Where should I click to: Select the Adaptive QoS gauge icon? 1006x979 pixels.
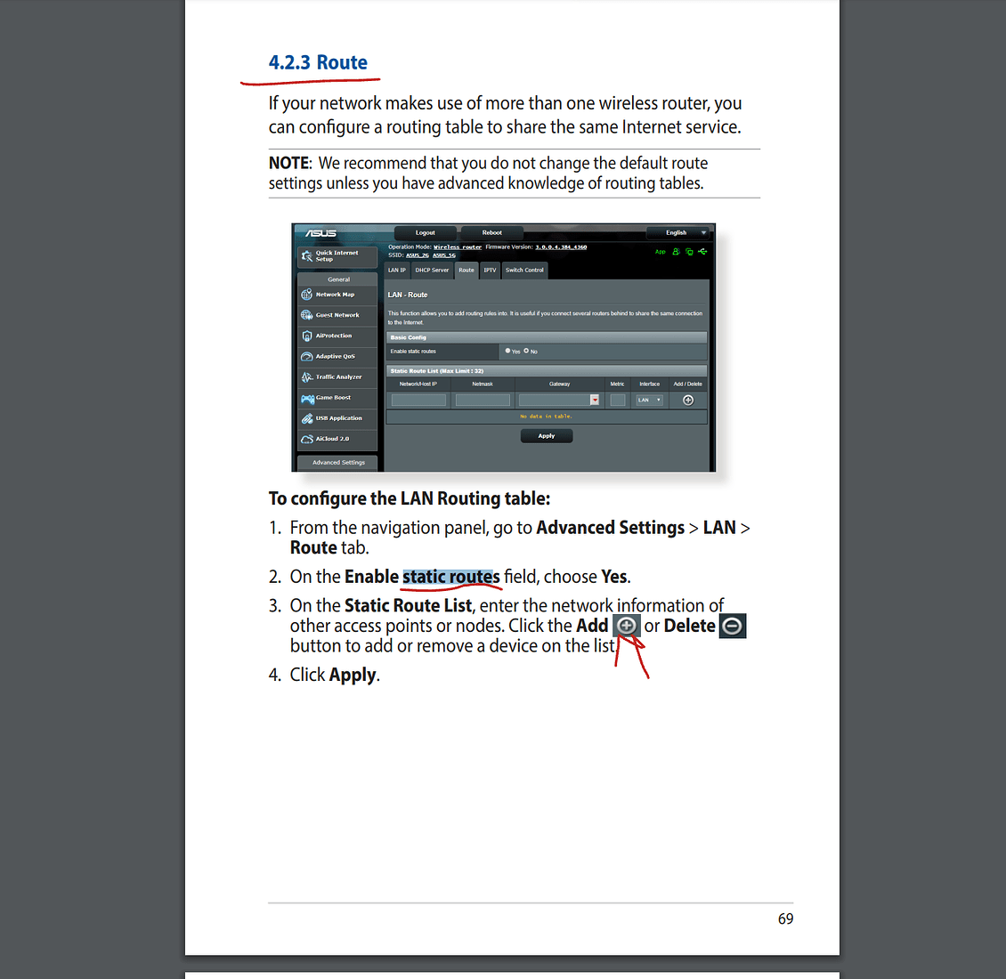coord(306,356)
